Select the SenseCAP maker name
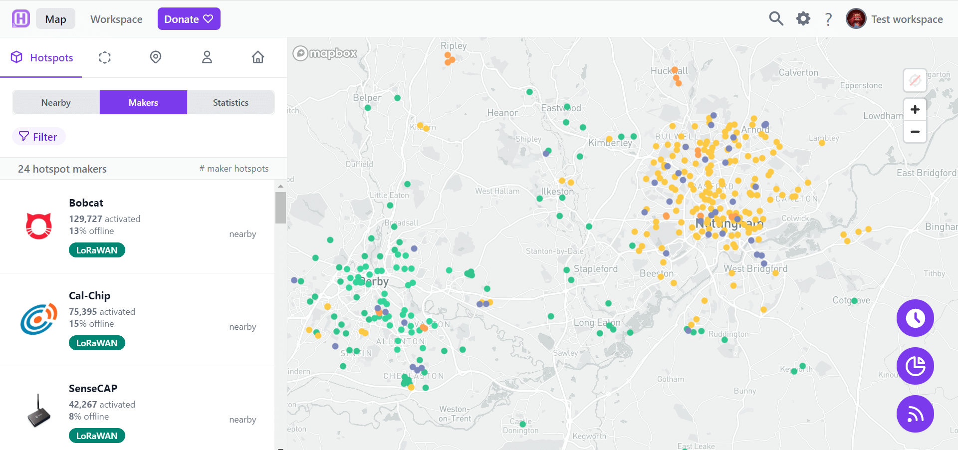 pos(93,389)
